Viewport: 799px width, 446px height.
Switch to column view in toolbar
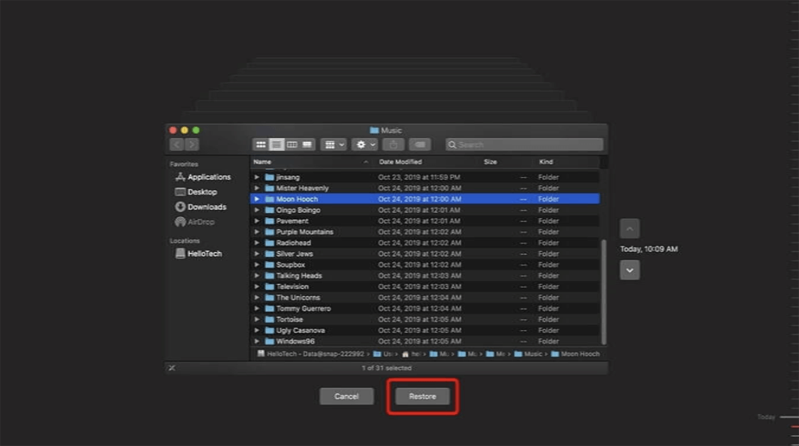coord(292,145)
